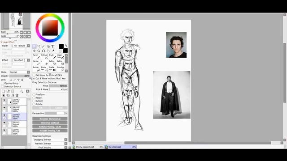Select the Magic Wand tool

pyautogui.click(x=43, y=47)
